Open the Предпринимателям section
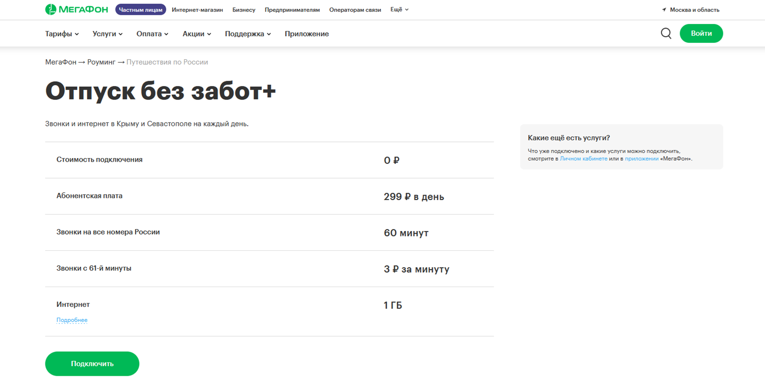765x384 pixels. point(292,10)
